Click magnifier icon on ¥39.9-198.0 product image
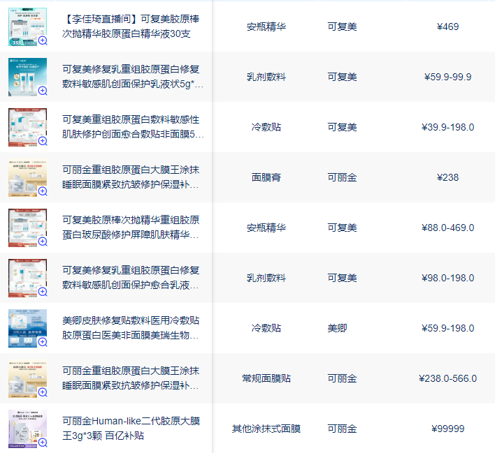495x453 pixels. 43,141
